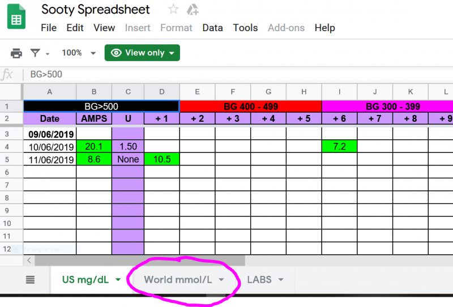Click the formula bar showing BG>500
This screenshot has height=307, width=453.
click(x=226, y=74)
